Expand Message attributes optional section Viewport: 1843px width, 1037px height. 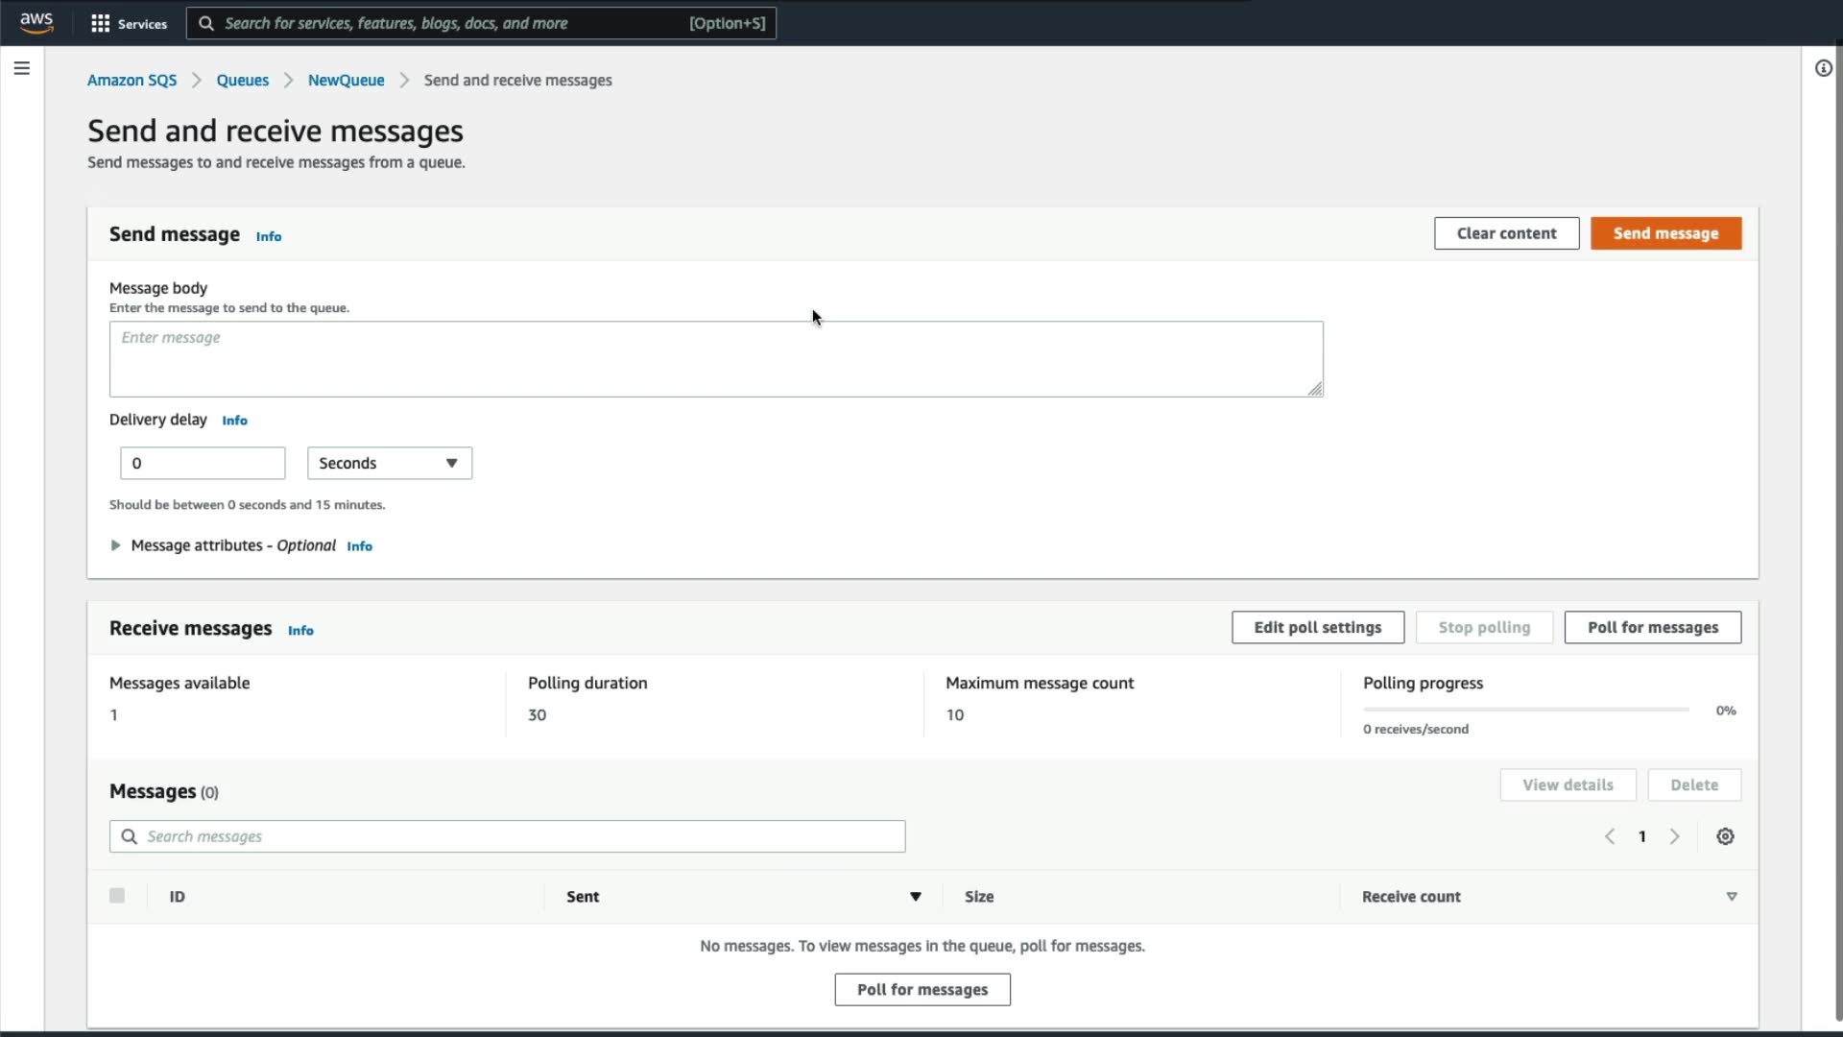(116, 545)
